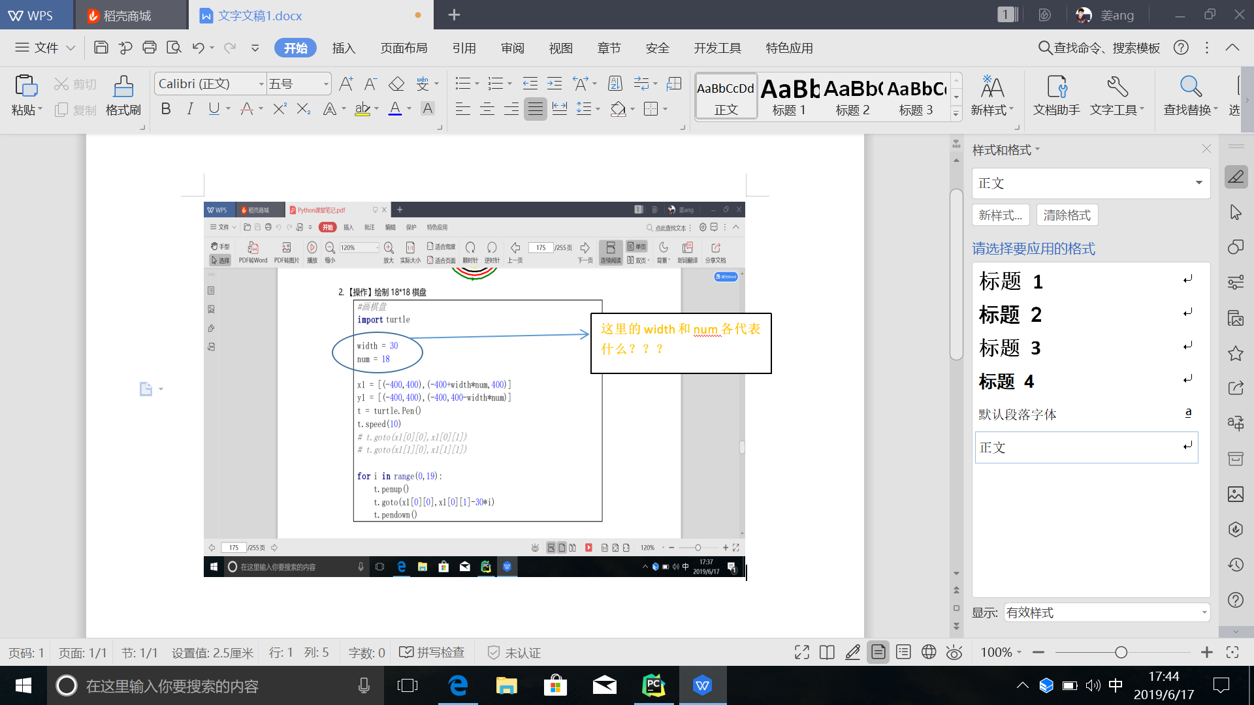Image resolution: width=1254 pixels, height=705 pixels.
Task: Open the shapes icon in right sidebar
Action: (1236, 247)
